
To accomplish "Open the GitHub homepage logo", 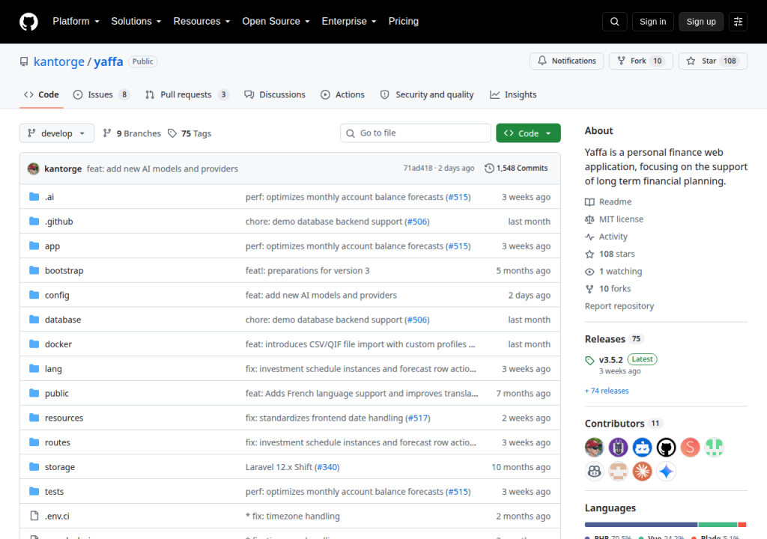I will pos(28,22).
